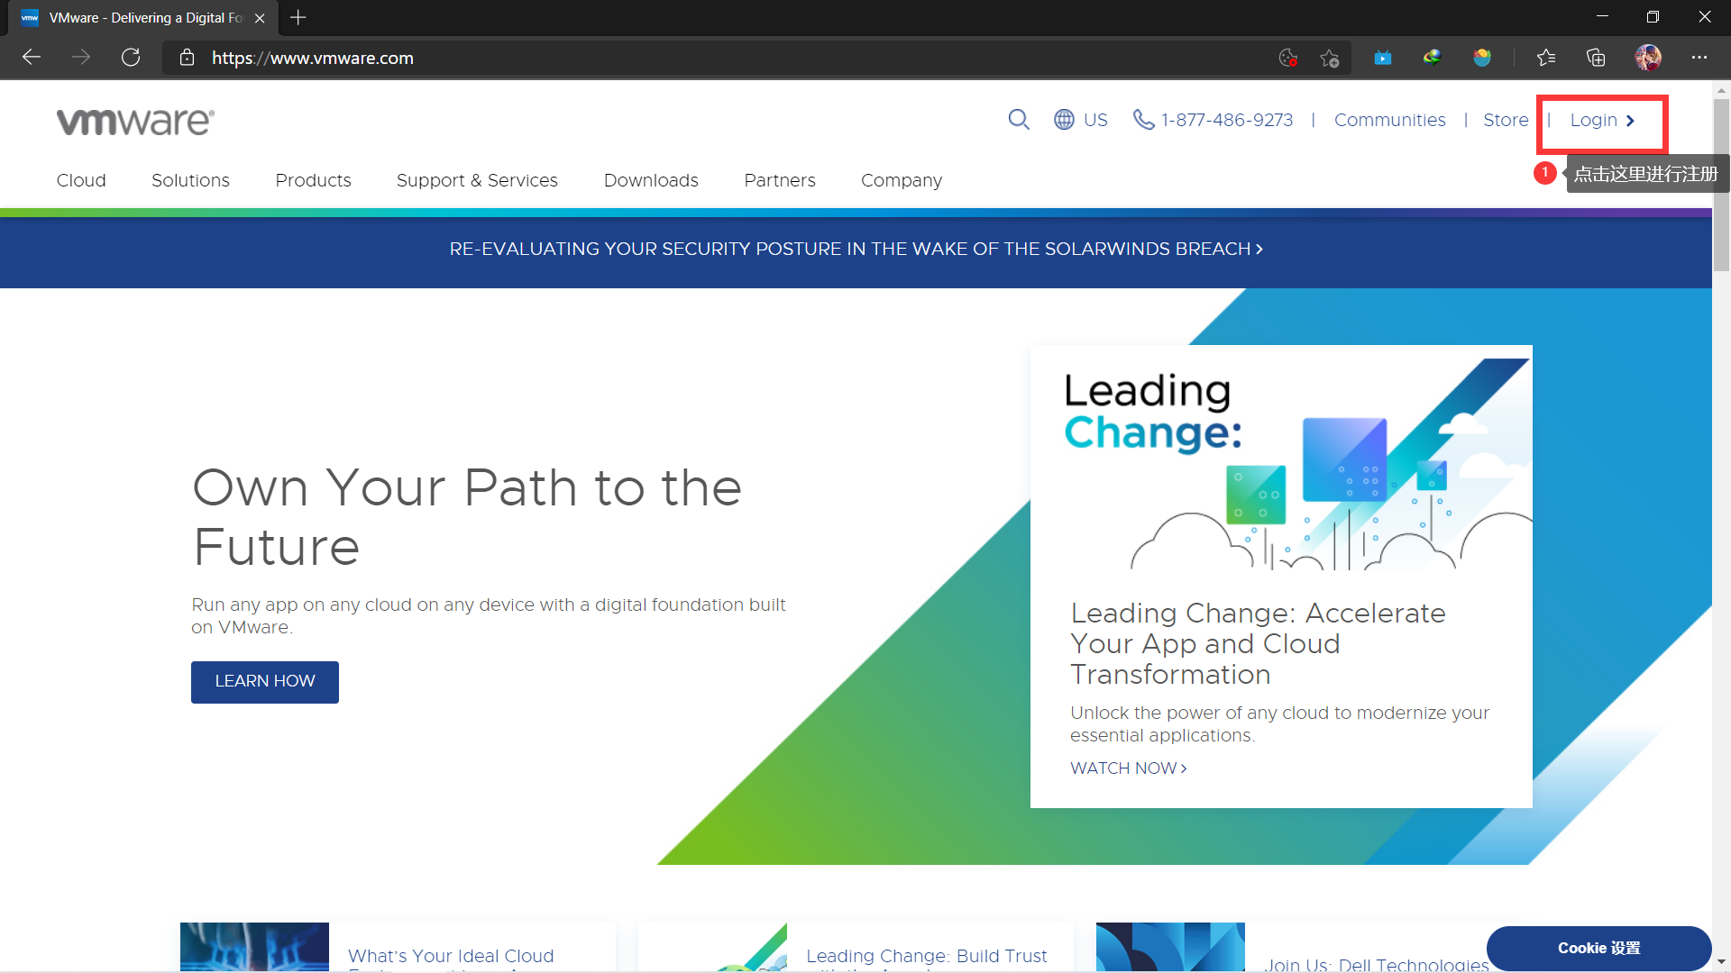Open the Support & Services menu
Image resolution: width=1731 pixels, height=973 pixels.
[477, 180]
